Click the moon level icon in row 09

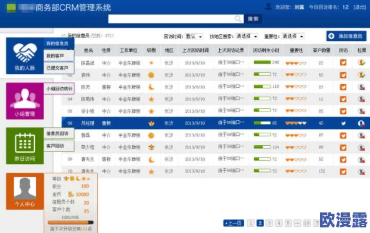[151, 159]
